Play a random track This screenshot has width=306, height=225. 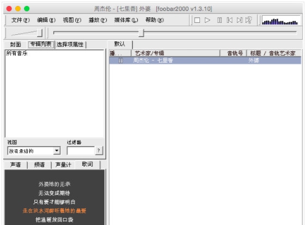click(x=249, y=20)
